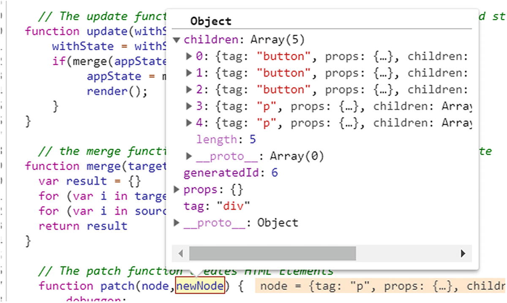Expand the bottom __proto__: Object entry
This screenshot has height=303, width=507.
[177, 222]
